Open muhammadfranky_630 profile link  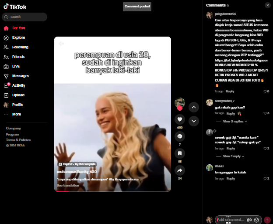tap(77, 172)
